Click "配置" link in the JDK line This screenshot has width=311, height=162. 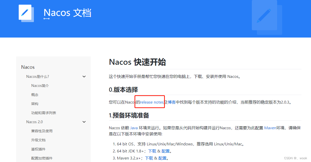click(x=166, y=151)
